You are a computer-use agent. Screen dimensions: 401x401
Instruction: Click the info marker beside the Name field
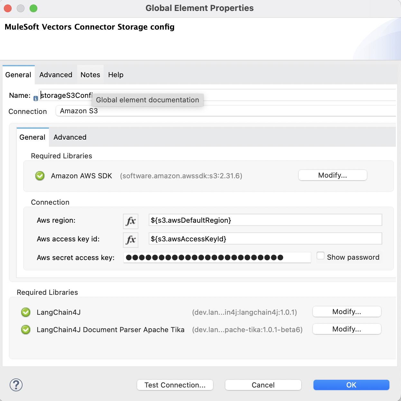tap(36, 99)
